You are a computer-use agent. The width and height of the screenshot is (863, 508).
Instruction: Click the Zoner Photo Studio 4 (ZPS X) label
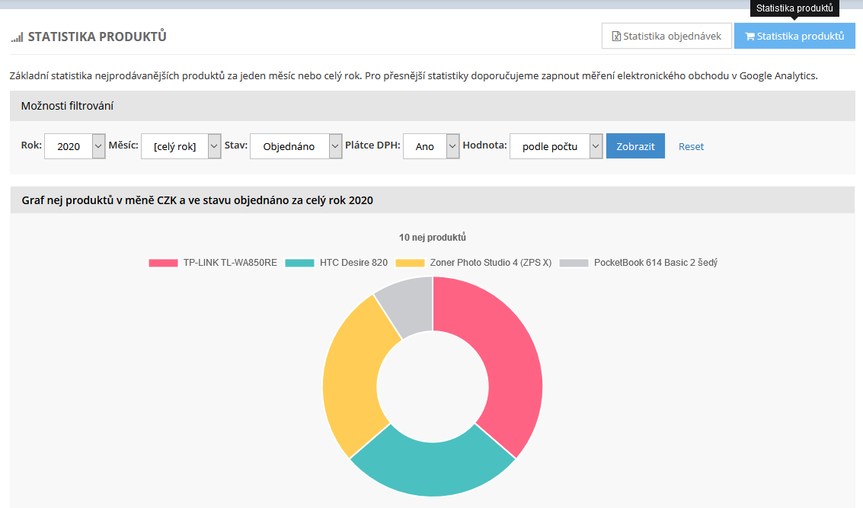[x=491, y=263]
